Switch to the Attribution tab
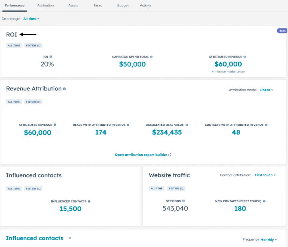Screen dimensions: 288x247 46,6
